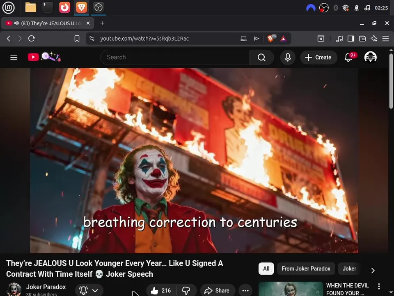Screen dimensions: 394x296
Task: Click the youtube.com address bar URL
Action: (x=144, y=39)
